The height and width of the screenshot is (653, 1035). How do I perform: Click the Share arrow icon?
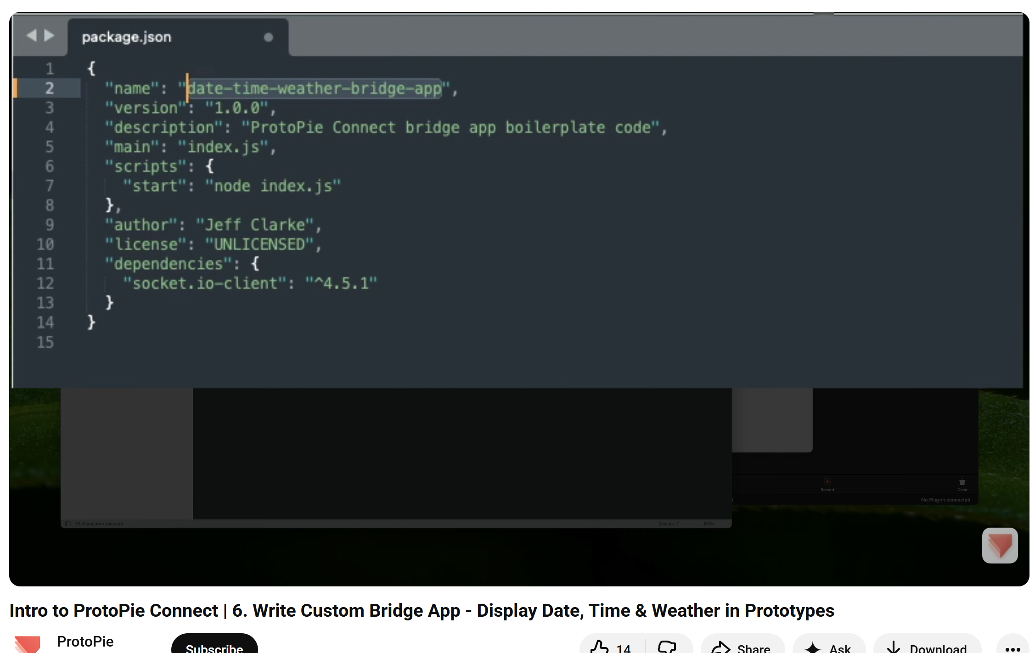click(x=722, y=647)
